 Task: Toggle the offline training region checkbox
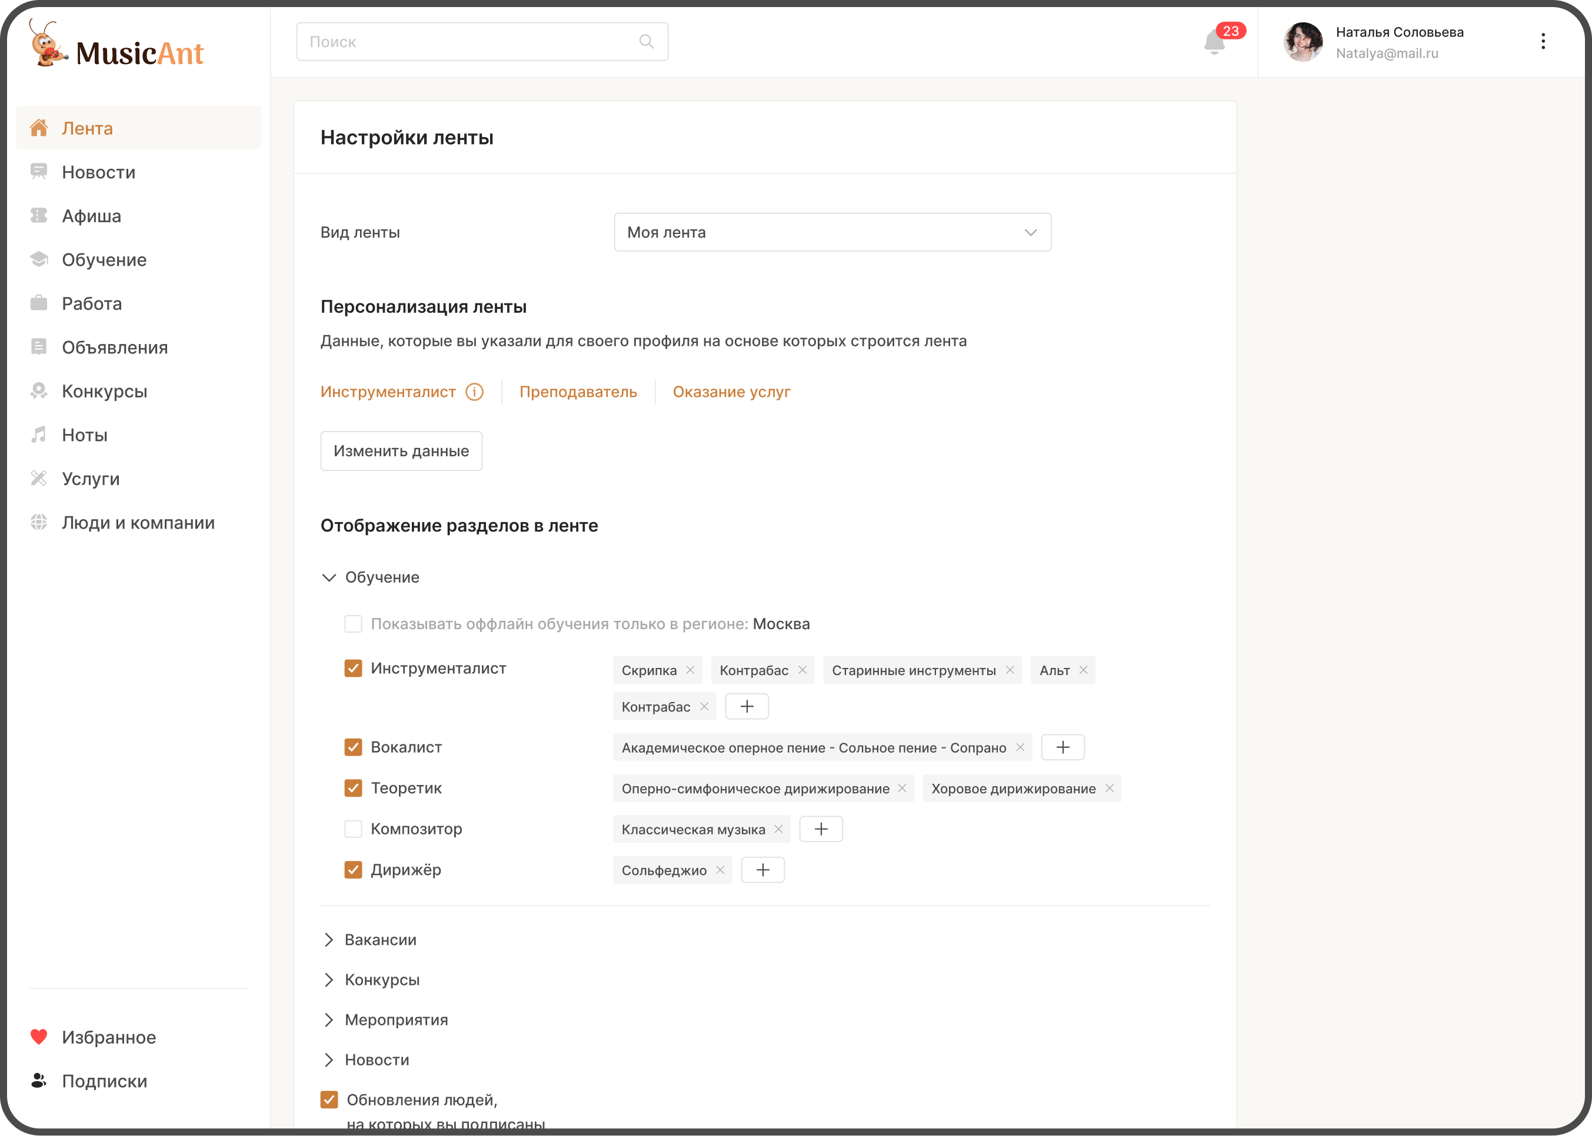(x=354, y=624)
